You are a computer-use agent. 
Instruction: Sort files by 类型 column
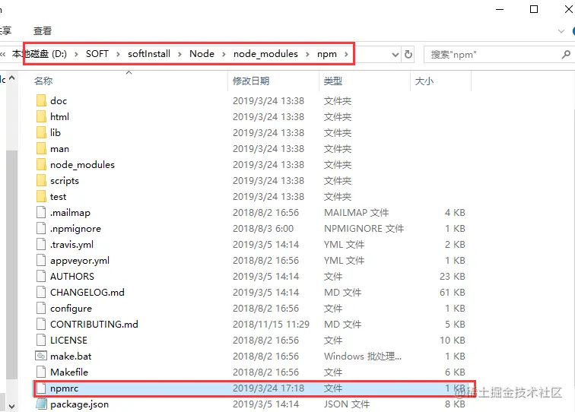[x=333, y=81]
